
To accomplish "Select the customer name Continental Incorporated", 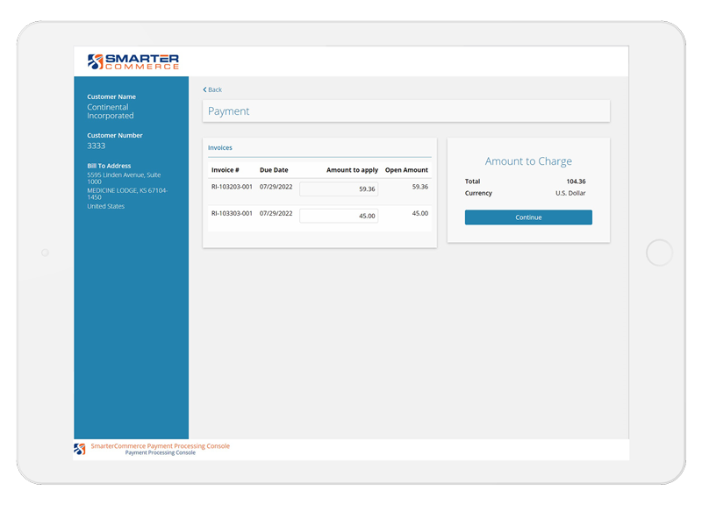I will pyautogui.click(x=110, y=110).
